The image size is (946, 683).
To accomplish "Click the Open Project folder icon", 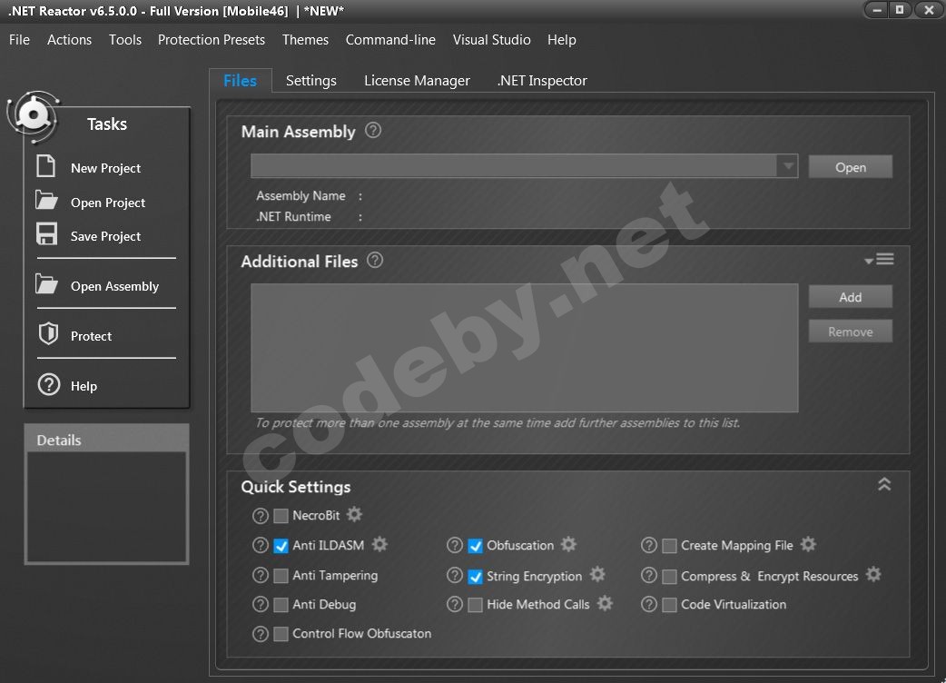I will [x=46, y=200].
